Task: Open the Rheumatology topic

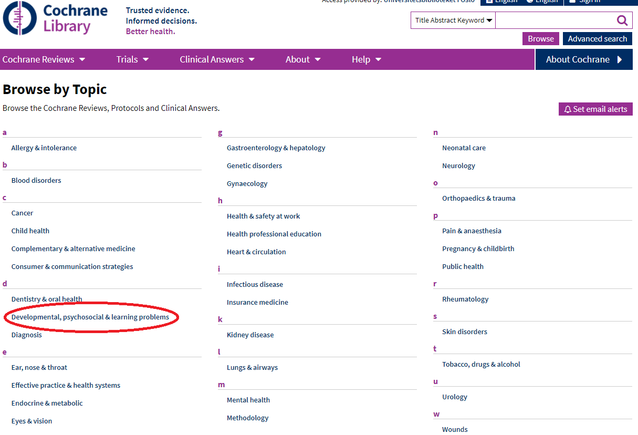Action: [466, 299]
